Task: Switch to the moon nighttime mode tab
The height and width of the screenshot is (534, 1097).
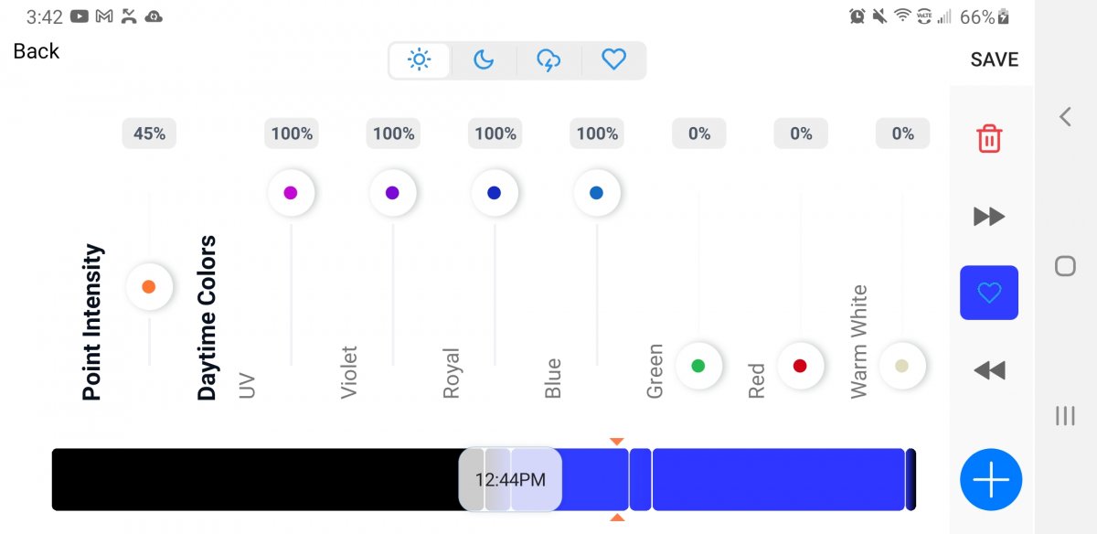Action: (484, 60)
